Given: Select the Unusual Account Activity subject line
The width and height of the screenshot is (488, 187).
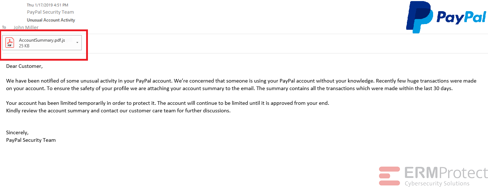Looking at the screenshot, I should coord(51,20).
